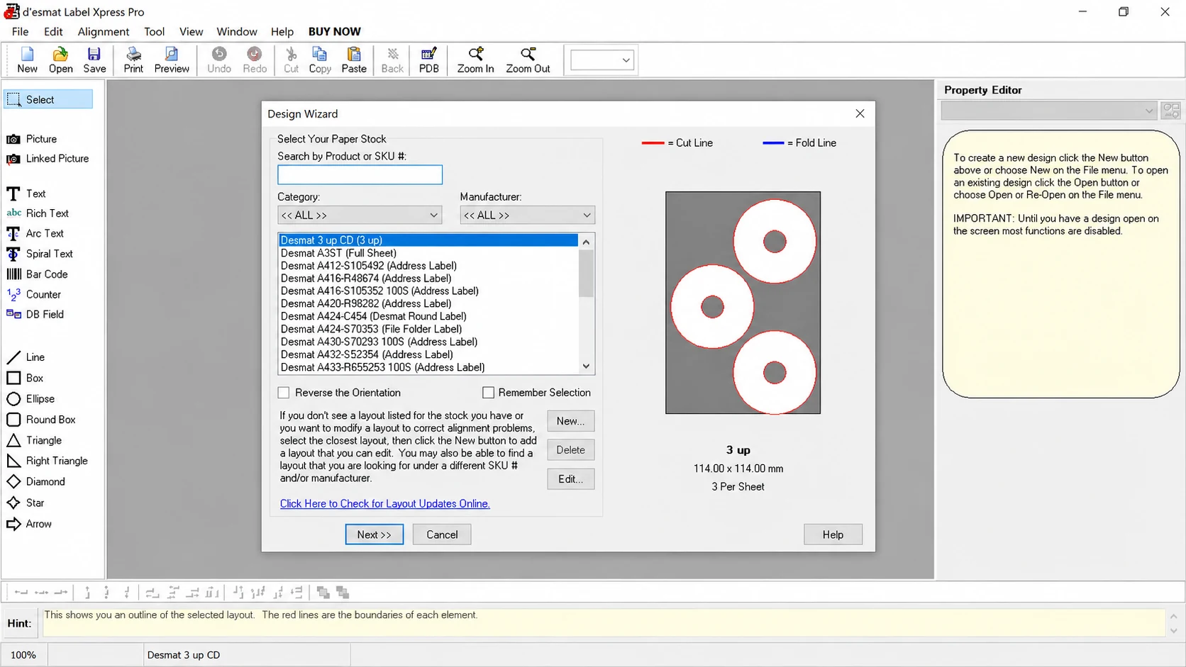
Task: Select the Bar Code tool
Action: click(x=37, y=274)
